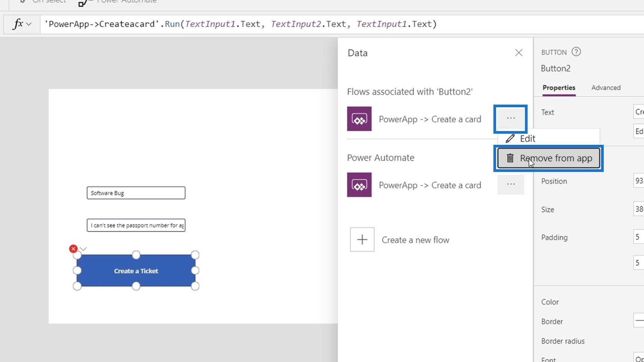Screen dimensions: 644x362
Task: Click the pencil icon beside Edit
Action: 510,138
